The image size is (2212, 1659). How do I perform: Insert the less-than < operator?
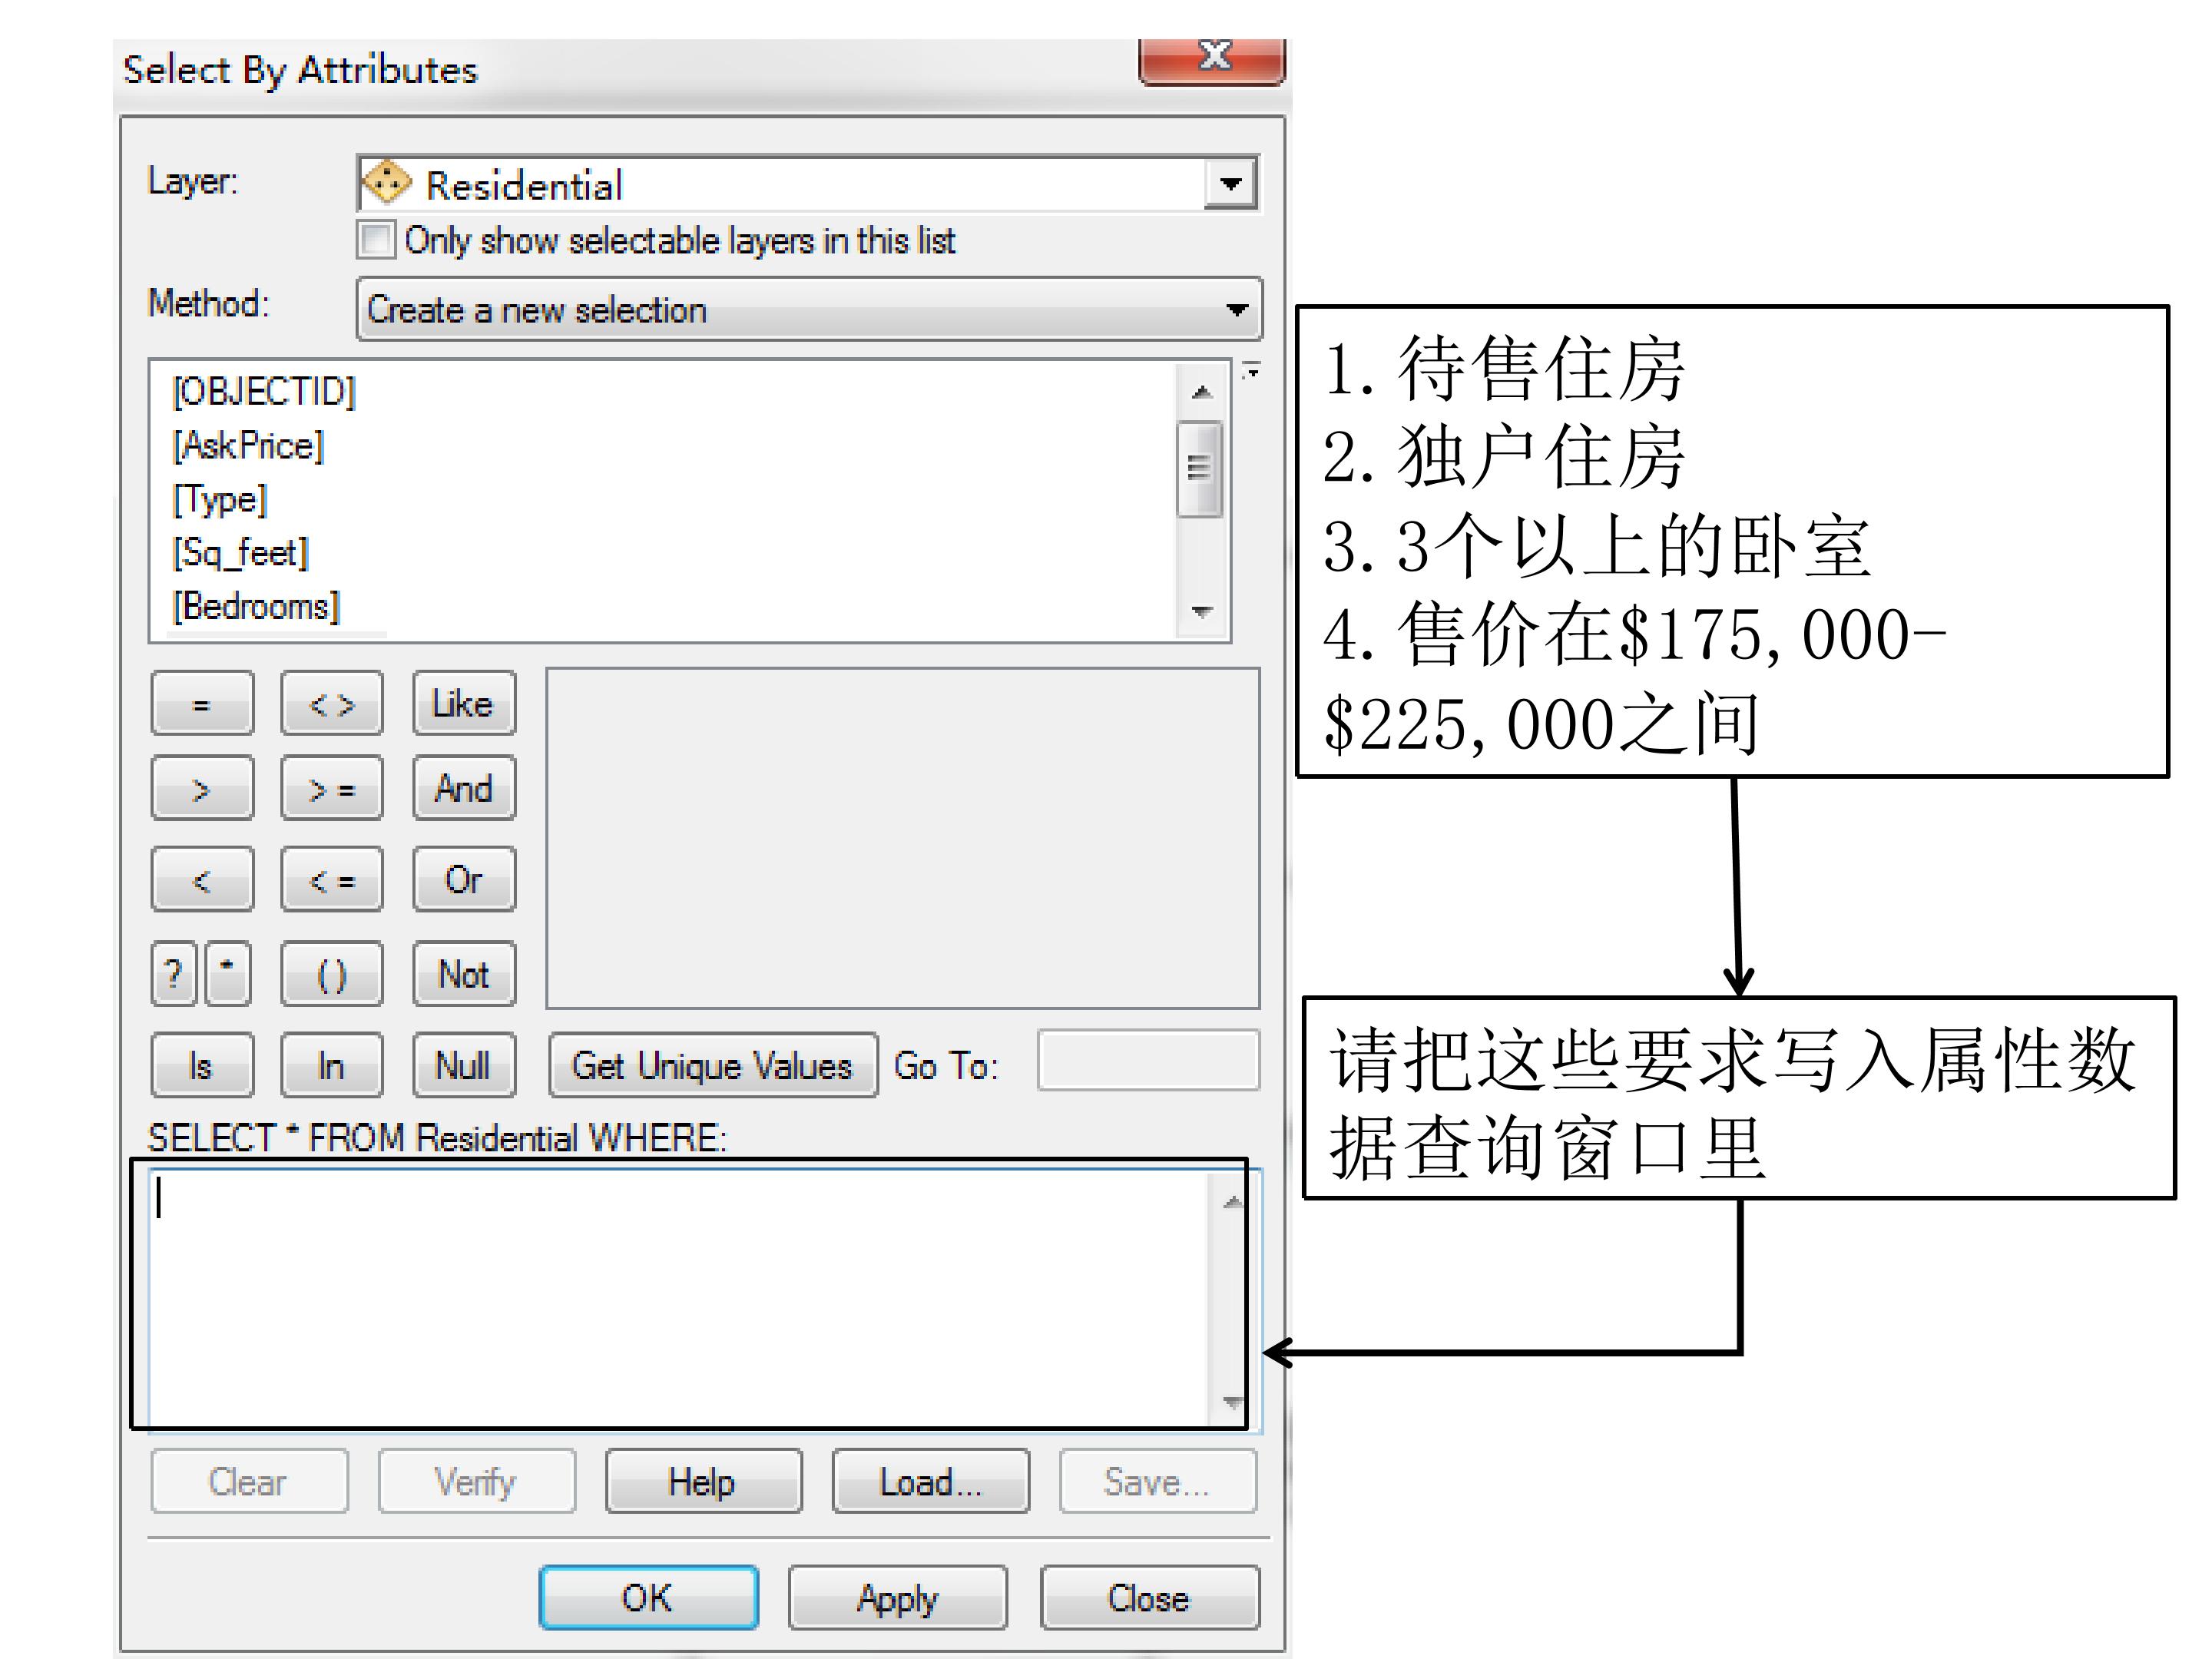202,879
